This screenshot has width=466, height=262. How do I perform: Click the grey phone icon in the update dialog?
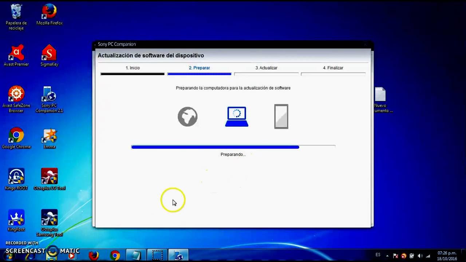[281, 116]
